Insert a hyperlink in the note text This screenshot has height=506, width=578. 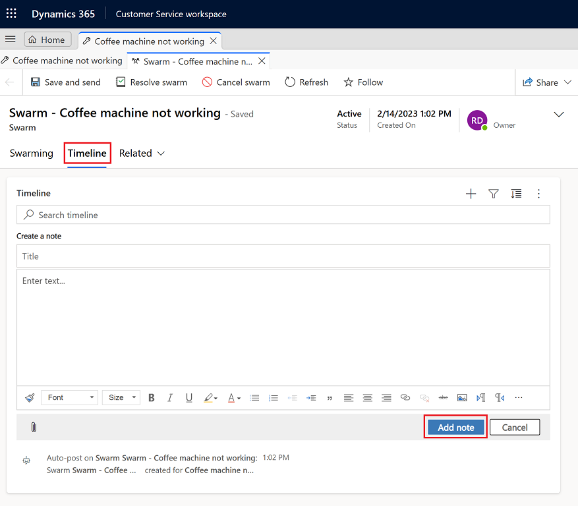[x=404, y=397]
